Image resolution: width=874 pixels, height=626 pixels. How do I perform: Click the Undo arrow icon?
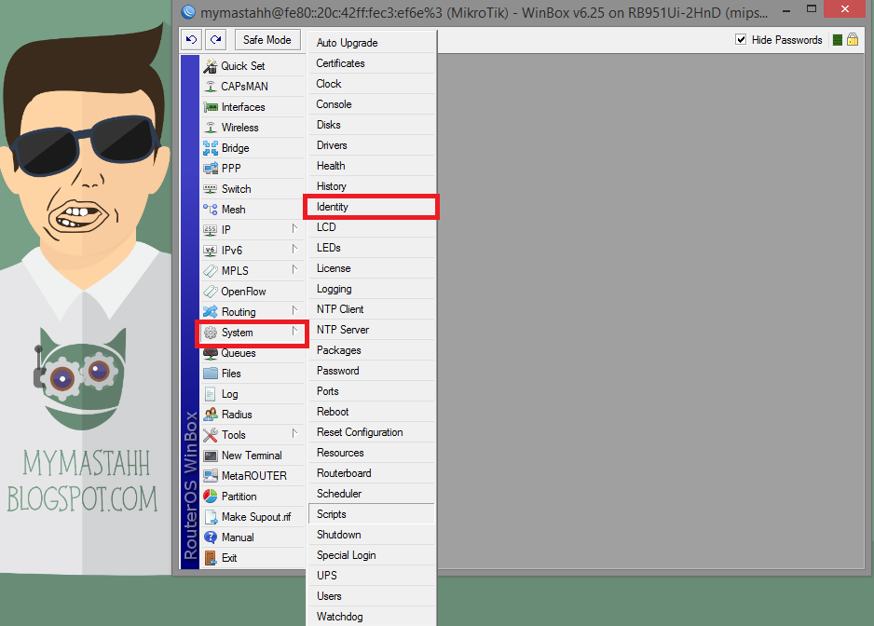(x=191, y=39)
